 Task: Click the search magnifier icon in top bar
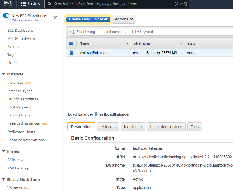click(x=49, y=4)
